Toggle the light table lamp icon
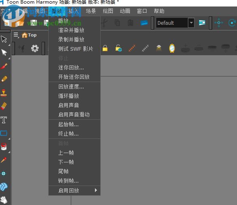The width and height of the screenshot is (237, 205). 159,48
